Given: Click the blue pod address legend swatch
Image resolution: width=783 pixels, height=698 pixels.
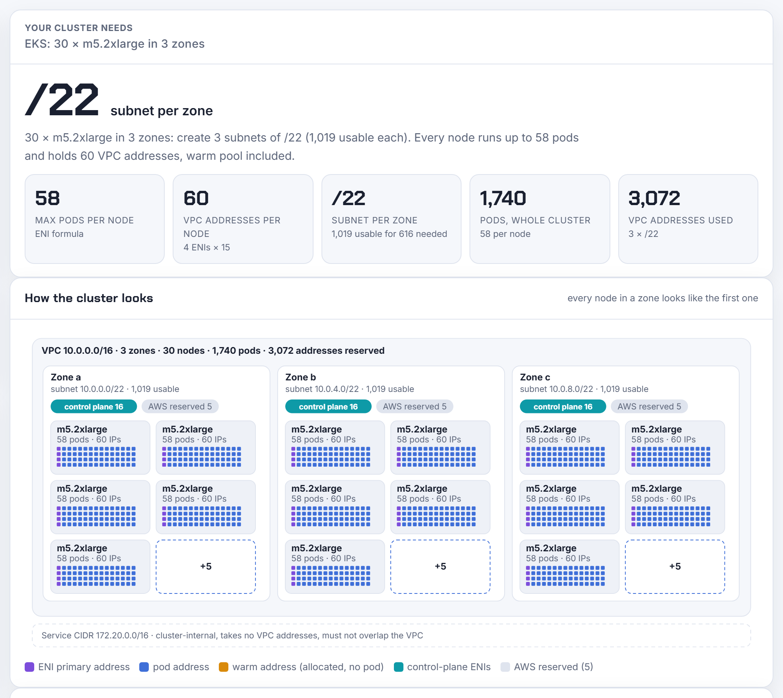Looking at the screenshot, I should coord(144,667).
